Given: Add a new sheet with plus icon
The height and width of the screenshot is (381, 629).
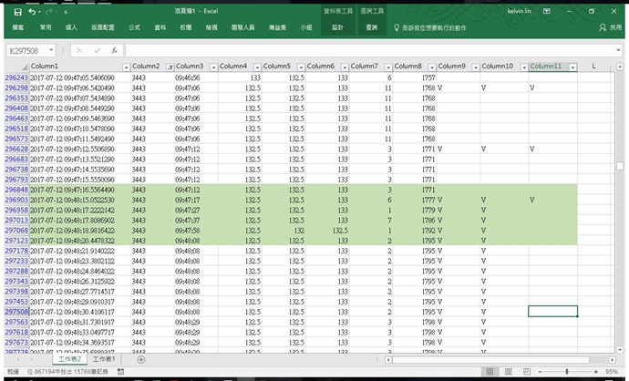Looking at the screenshot, I should click(x=141, y=360).
